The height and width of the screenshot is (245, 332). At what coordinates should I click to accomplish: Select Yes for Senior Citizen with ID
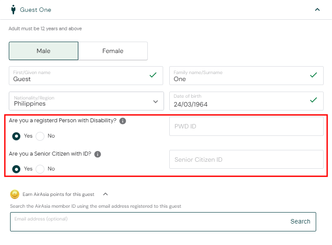[x=16, y=169]
